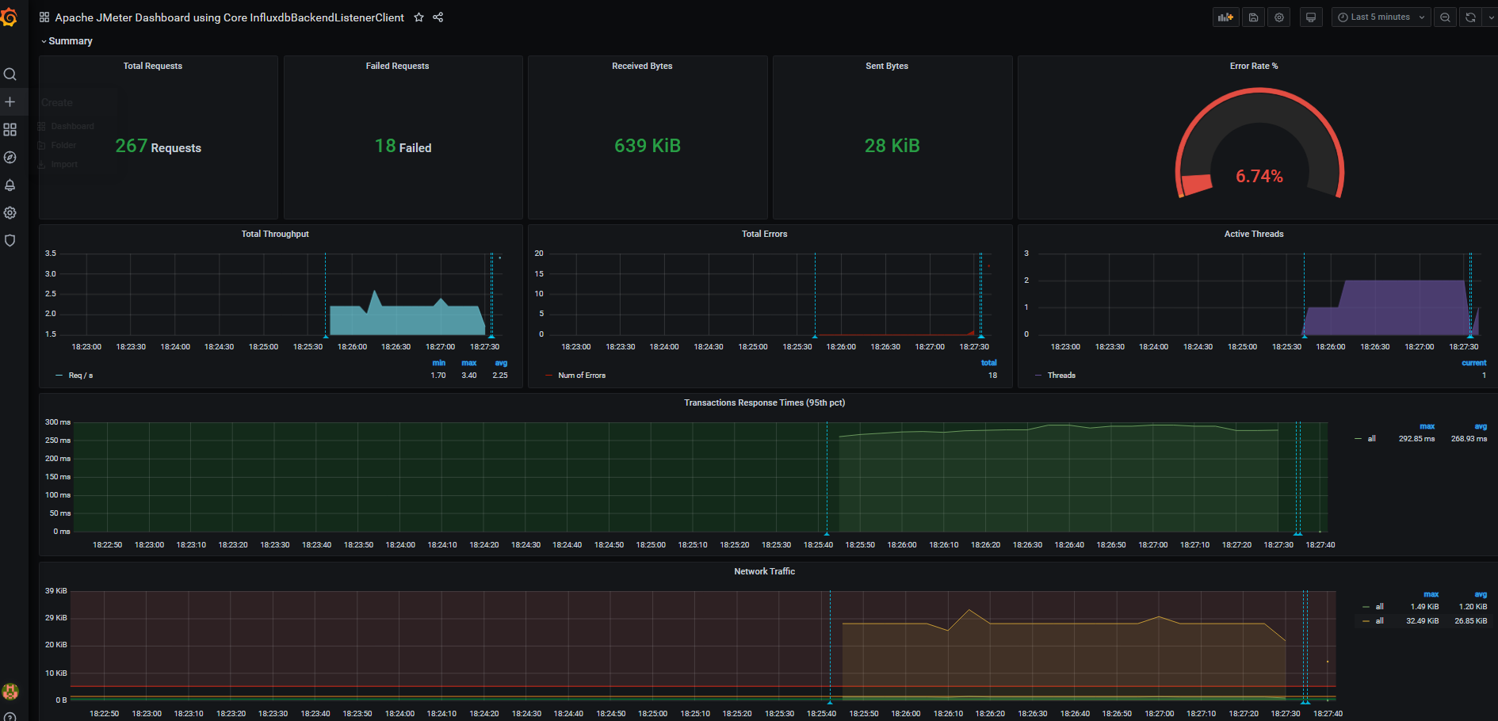Open the Alerting bell icon in sidebar
Screen dimensions: 1498x721
coord(10,185)
